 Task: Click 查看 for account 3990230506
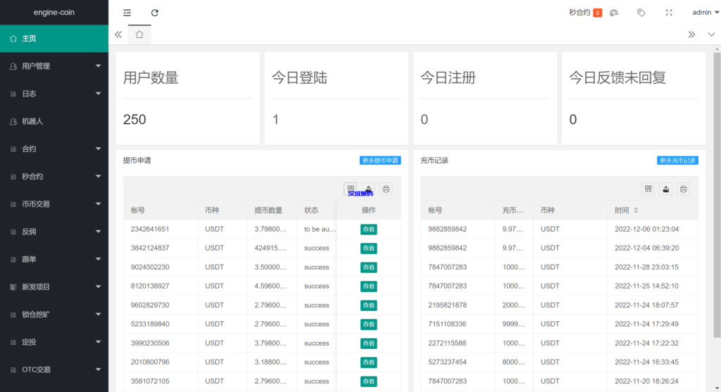point(369,343)
